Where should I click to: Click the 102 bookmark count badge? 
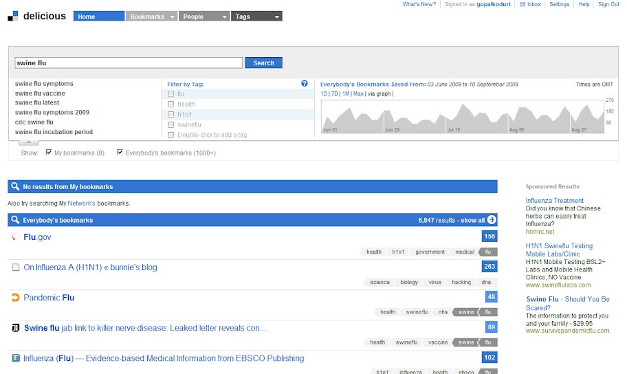coord(489,357)
